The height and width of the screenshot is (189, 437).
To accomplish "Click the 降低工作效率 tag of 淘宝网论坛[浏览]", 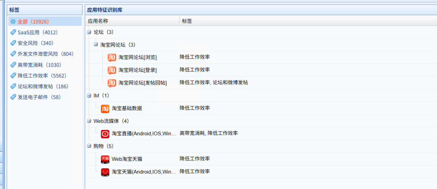I will tap(195, 57).
